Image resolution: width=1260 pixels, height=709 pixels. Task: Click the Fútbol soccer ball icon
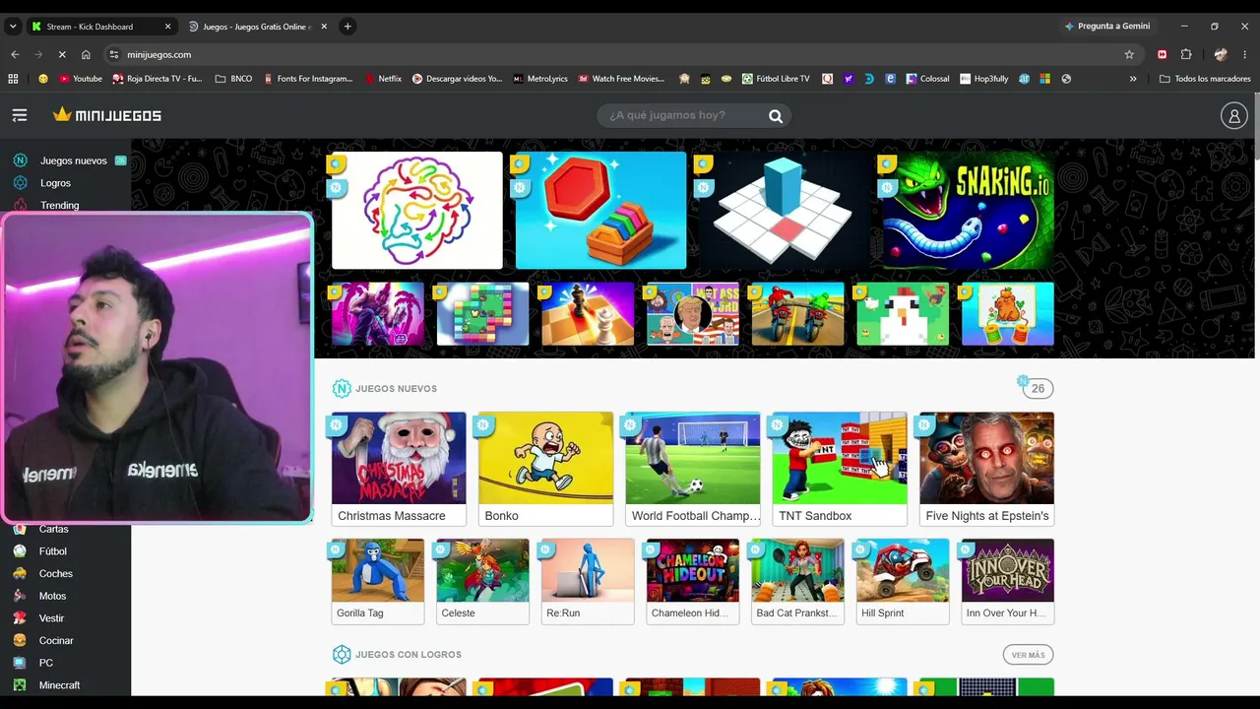[x=20, y=551]
